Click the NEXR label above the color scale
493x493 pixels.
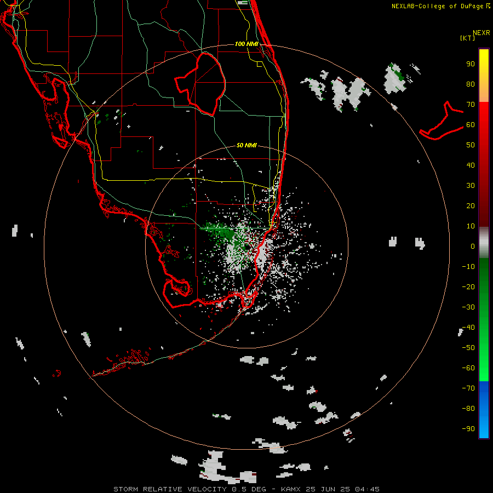tap(481, 33)
